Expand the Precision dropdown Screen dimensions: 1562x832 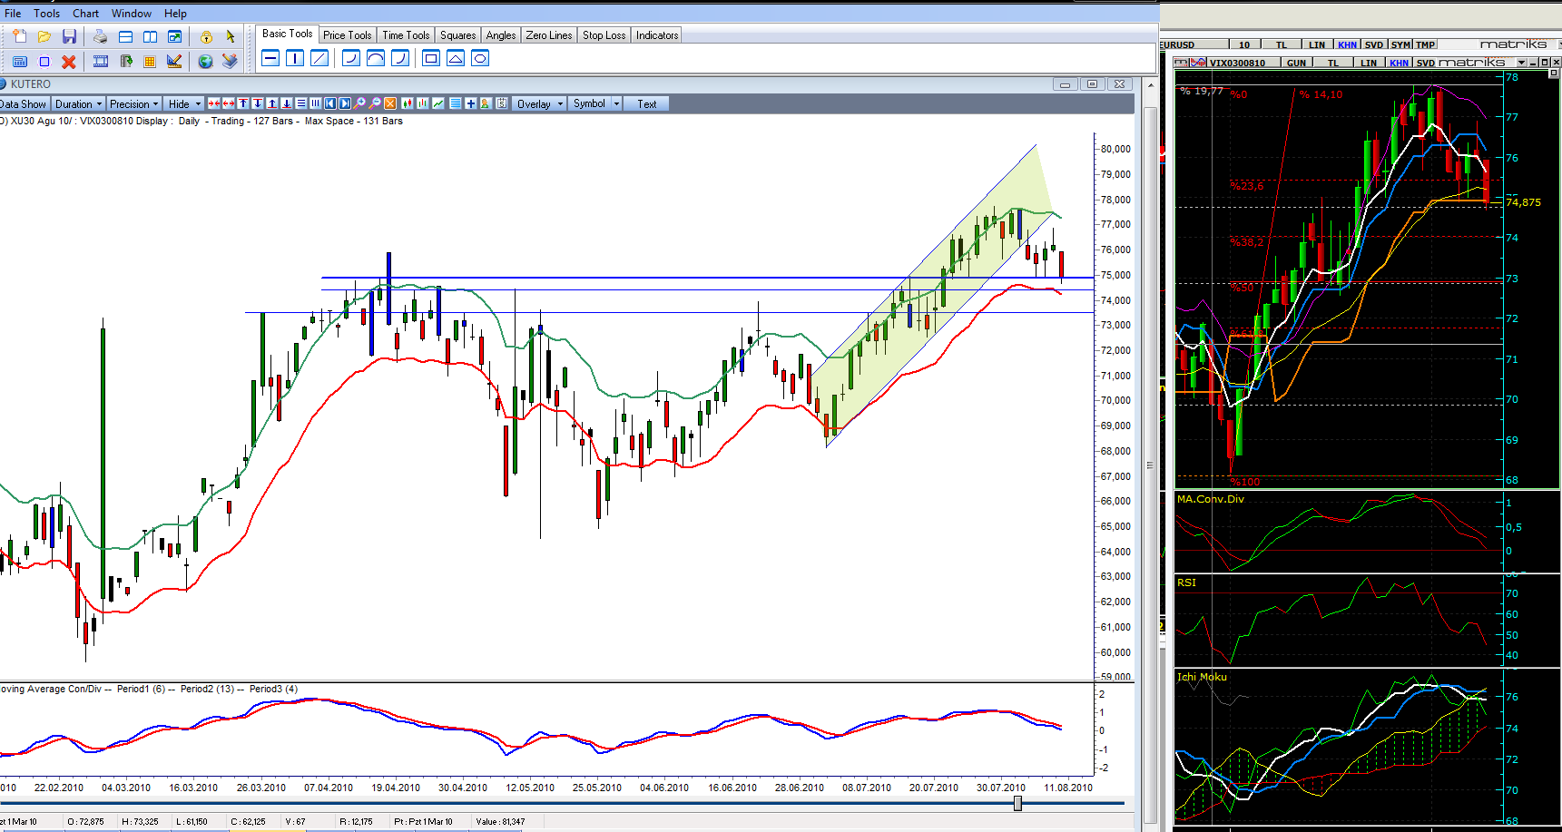[x=133, y=103]
